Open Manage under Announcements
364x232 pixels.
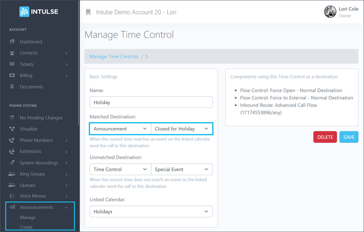(28, 217)
